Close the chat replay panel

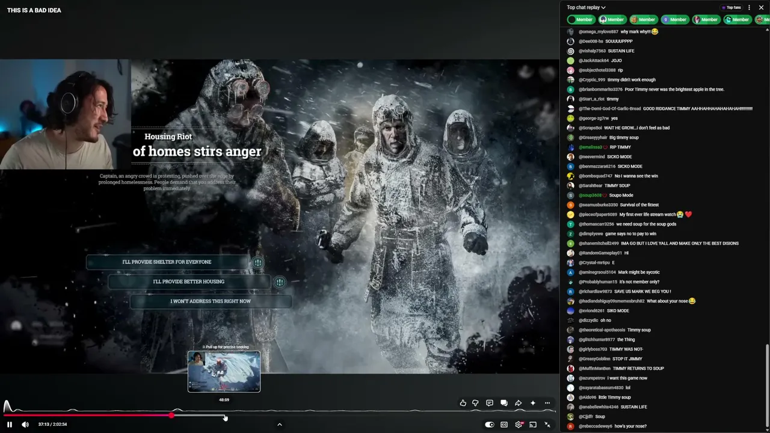pyautogui.click(x=761, y=7)
